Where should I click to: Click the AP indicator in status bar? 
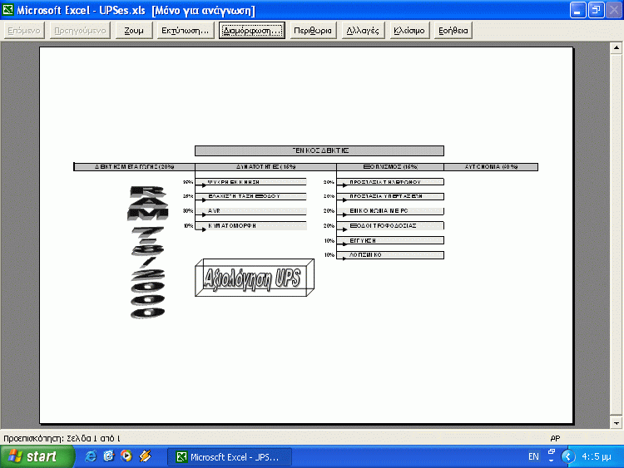[x=555, y=438]
